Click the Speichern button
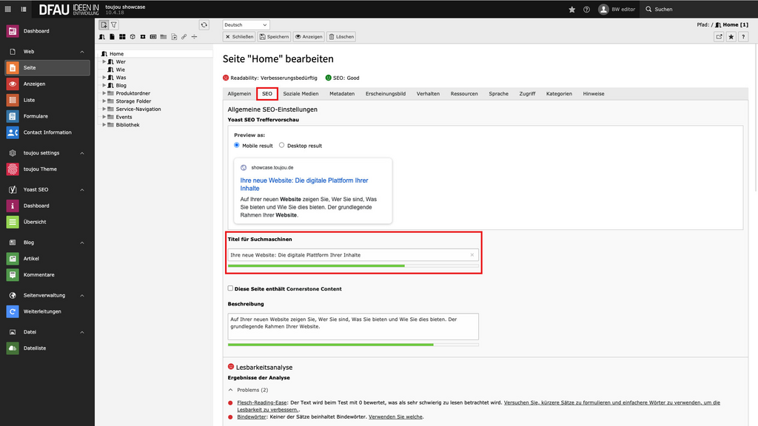This screenshot has height=426, width=758. pyautogui.click(x=274, y=36)
